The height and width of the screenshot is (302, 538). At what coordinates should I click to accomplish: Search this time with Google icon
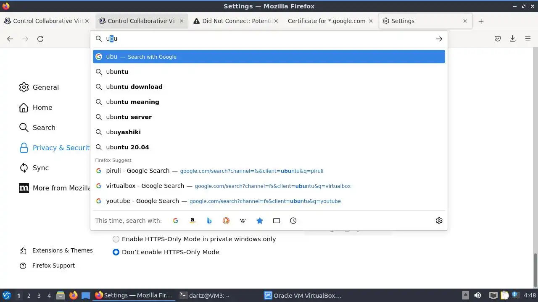176,221
